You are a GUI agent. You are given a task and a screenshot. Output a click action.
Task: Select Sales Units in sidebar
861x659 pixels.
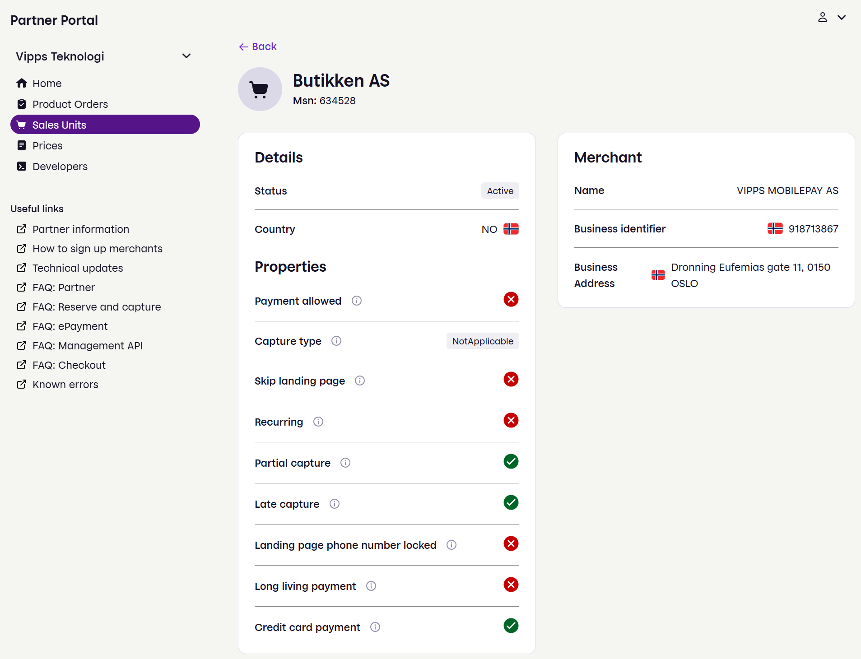pyautogui.click(x=105, y=125)
